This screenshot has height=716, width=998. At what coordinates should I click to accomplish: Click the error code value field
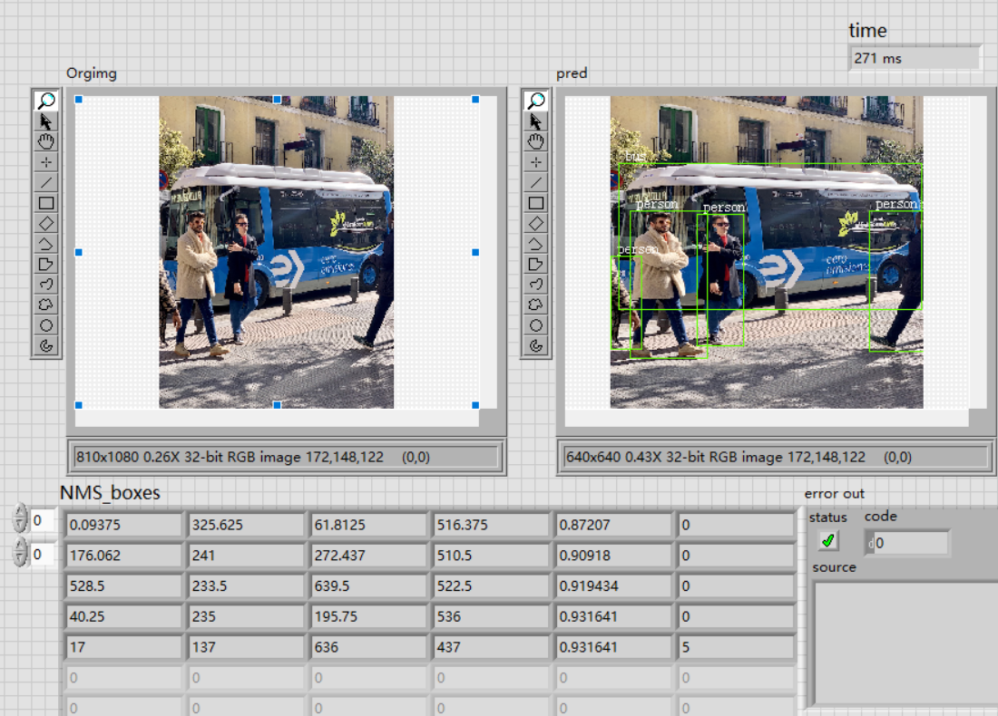click(907, 543)
